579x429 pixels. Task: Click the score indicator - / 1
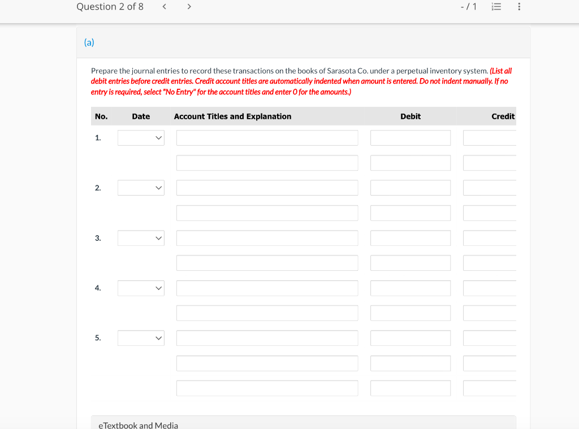click(x=469, y=7)
